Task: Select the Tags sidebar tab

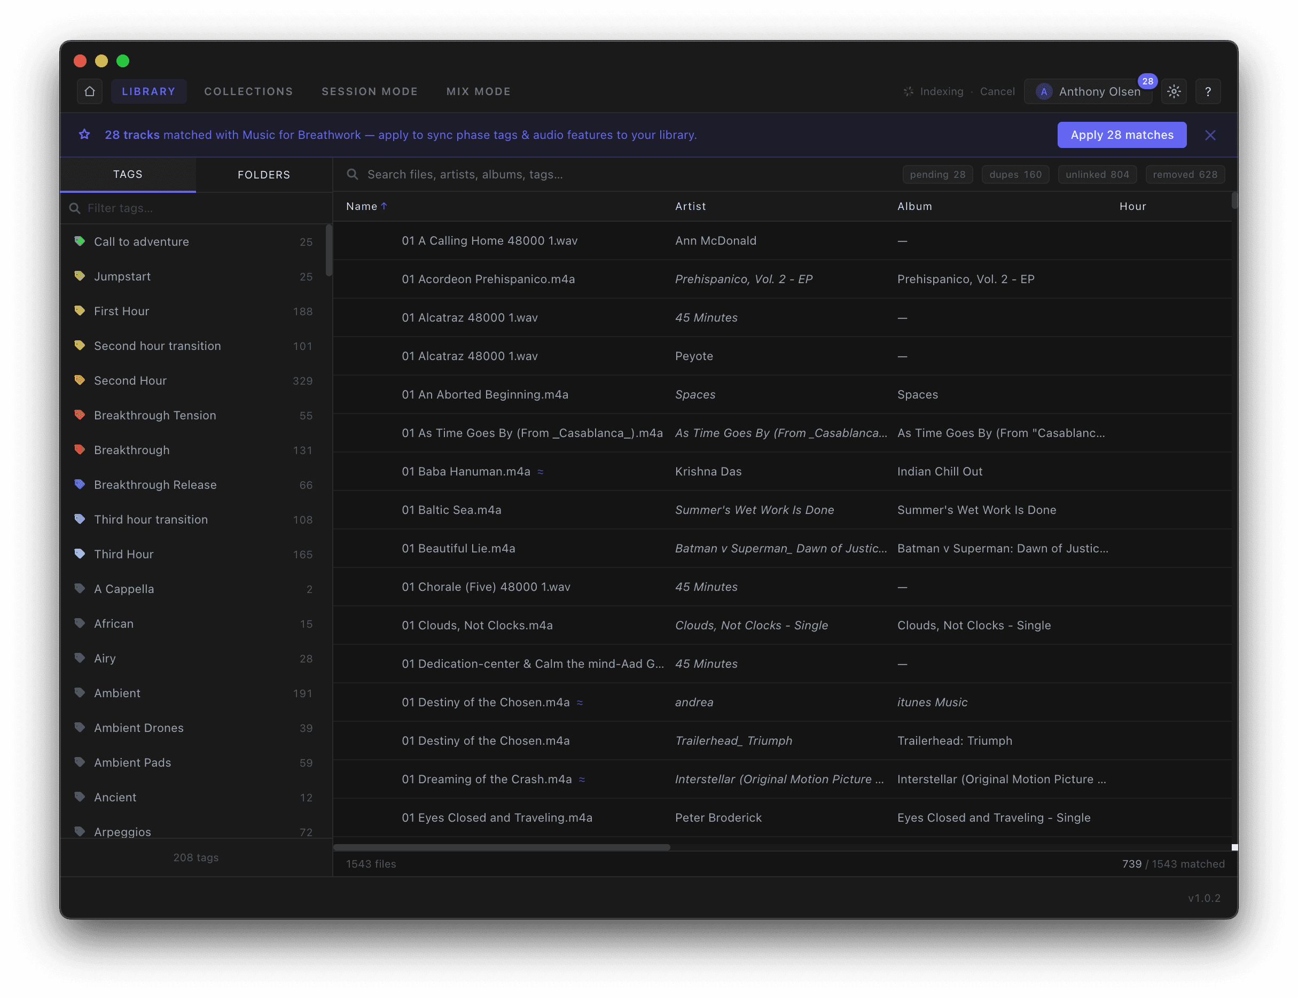Action: pos(128,174)
